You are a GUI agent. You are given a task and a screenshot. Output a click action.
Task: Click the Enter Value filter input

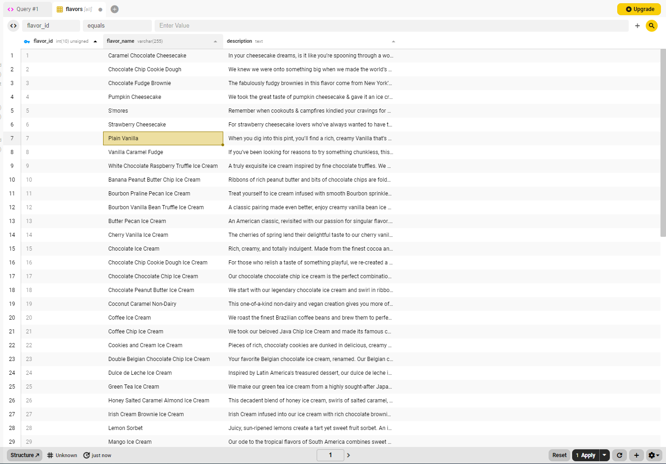[x=391, y=26]
